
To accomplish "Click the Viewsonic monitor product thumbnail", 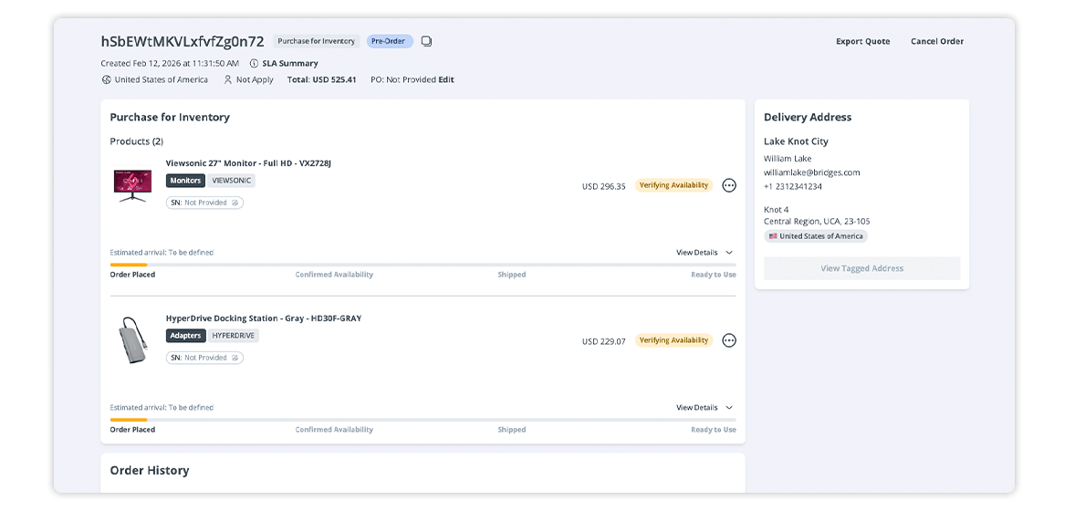I will click(132, 184).
